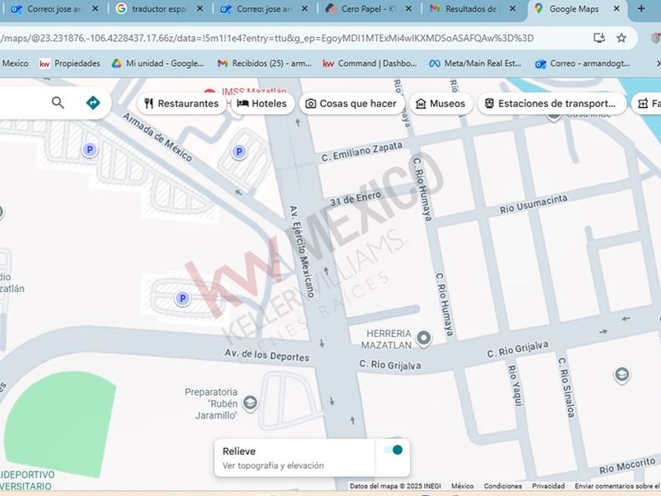Image resolution: width=661 pixels, height=496 pixels.
Task: Select the HERRERIA MAZATLAN map pin
Action: pos(423,339)
